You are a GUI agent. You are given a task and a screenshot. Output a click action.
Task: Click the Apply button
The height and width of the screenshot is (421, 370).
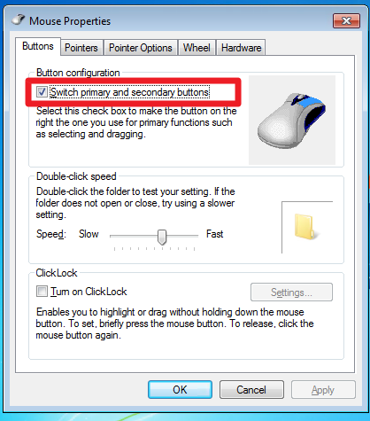coord(323,390)
